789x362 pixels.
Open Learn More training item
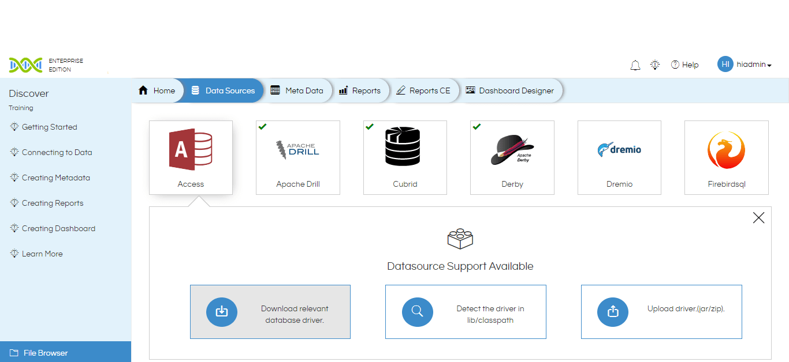pyautogui.click(x=42, y=254)
